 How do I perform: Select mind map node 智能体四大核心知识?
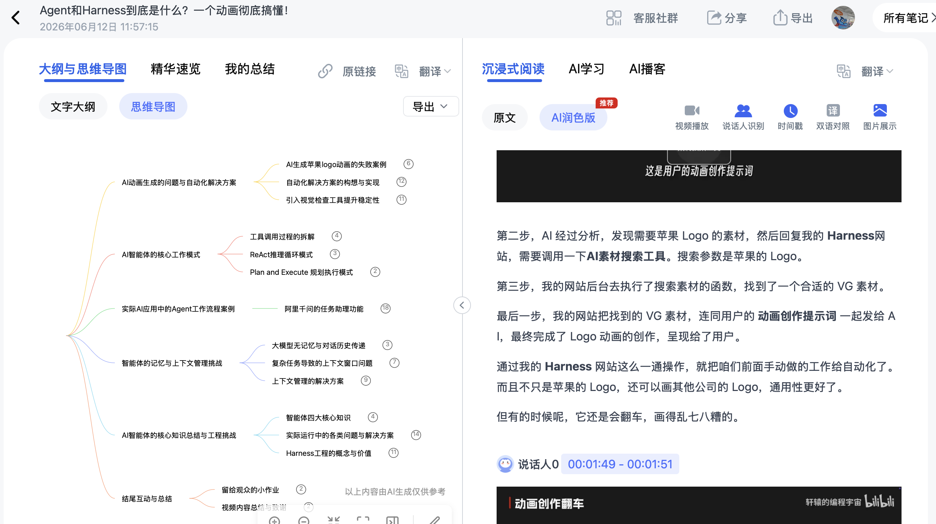[x=318, y=417]
